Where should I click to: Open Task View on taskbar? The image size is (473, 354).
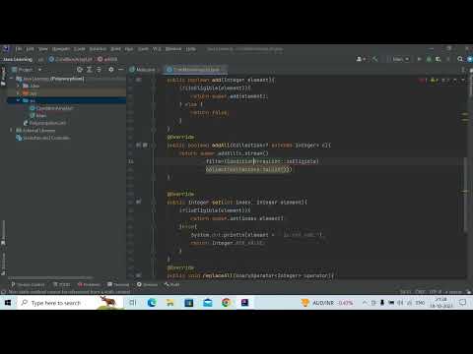[133, 303]
